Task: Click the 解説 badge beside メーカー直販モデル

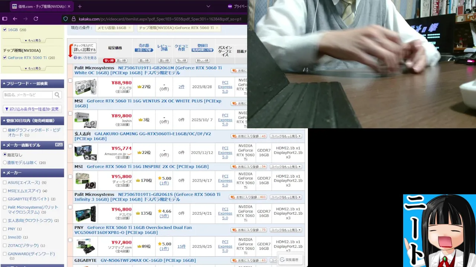Action: click(59, 145)
